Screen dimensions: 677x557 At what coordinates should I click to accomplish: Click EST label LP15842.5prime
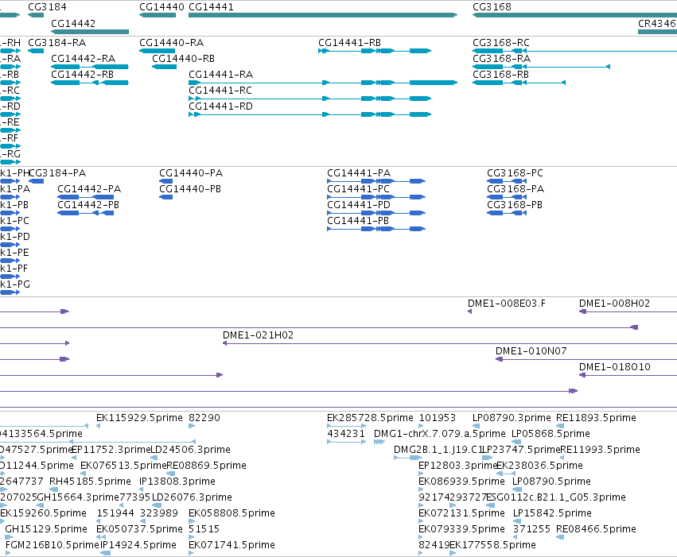tap(552, 513)
